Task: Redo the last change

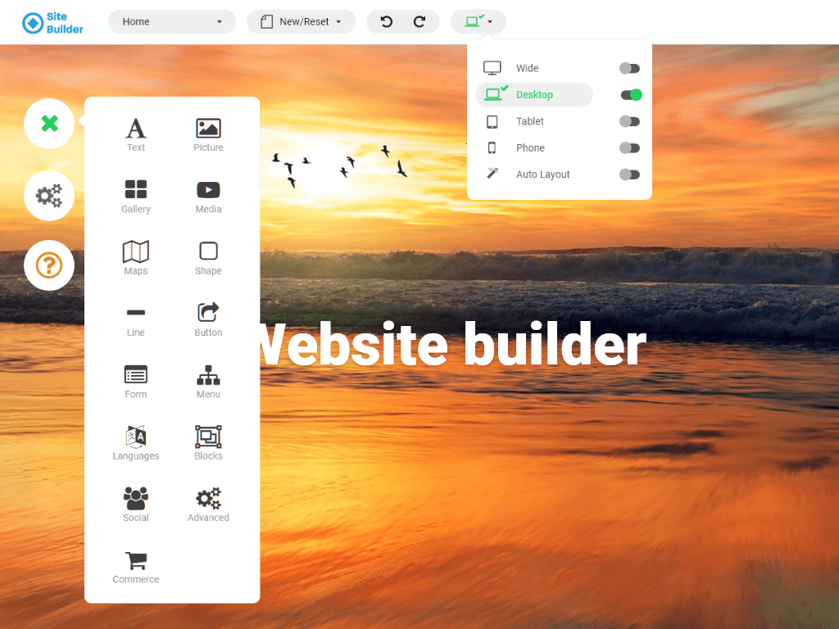Action: click(419, 21)
